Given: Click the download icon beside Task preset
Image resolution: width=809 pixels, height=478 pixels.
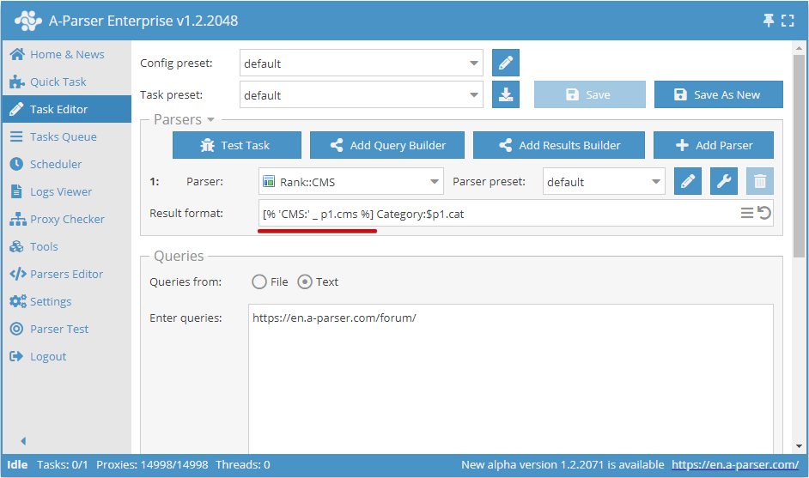Looking at the screenshot, I should [x=506, y=94].
